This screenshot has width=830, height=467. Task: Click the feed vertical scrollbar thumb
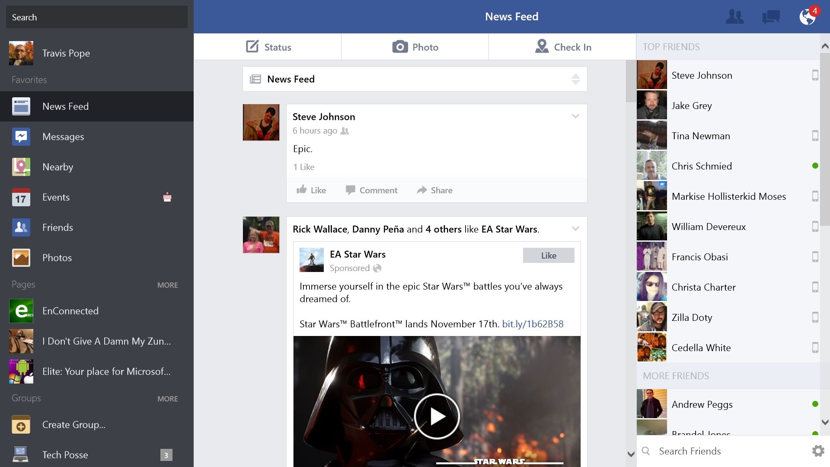tap(631, 81)
